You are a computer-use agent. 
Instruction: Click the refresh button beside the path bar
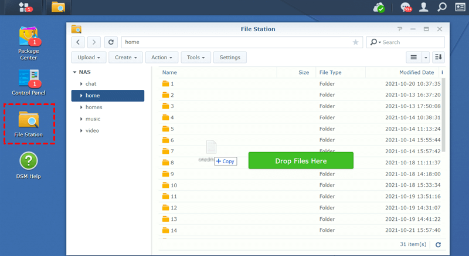point(111,42)
